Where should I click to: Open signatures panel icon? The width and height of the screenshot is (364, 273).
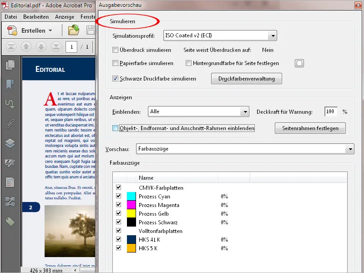(x=10, y=163)
